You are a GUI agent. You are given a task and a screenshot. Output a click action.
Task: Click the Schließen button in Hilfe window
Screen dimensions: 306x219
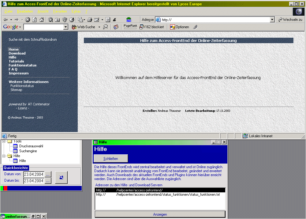point(111,158)
